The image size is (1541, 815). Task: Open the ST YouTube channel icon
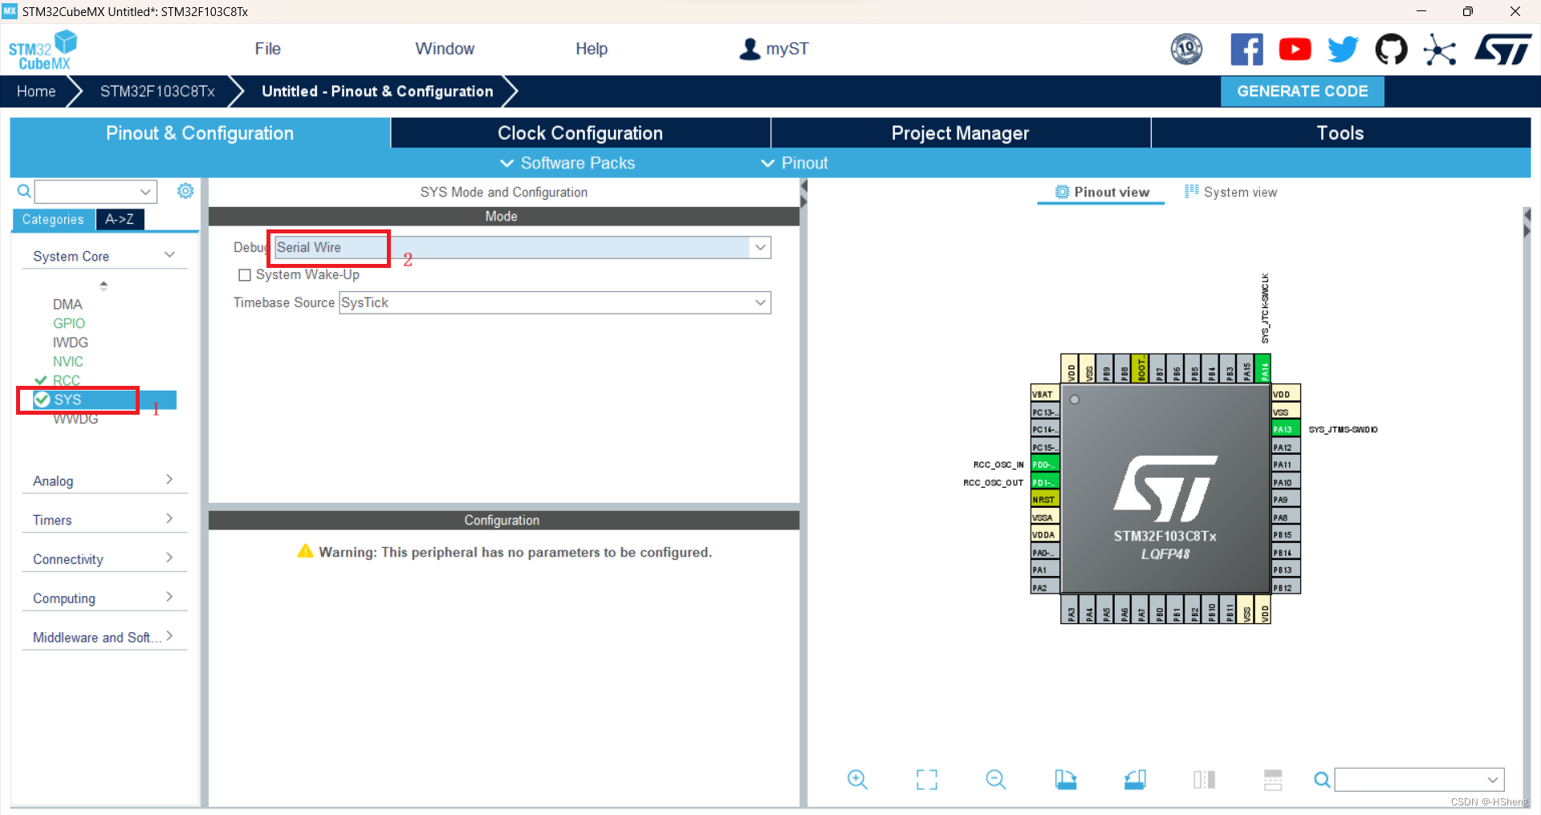coord(1295,49)
